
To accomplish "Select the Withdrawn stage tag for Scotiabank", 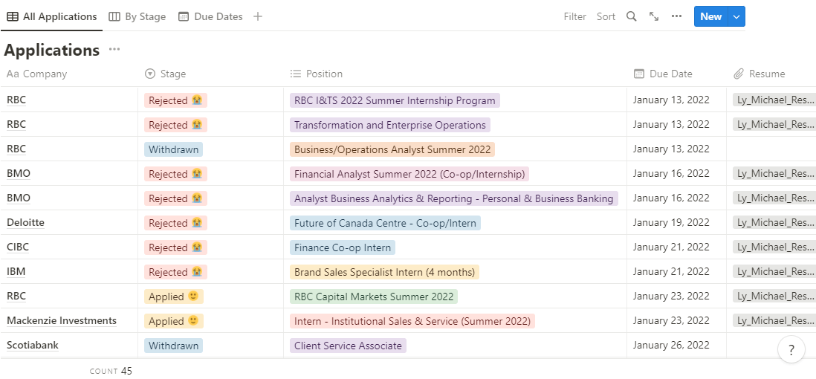I will (174, 346).
